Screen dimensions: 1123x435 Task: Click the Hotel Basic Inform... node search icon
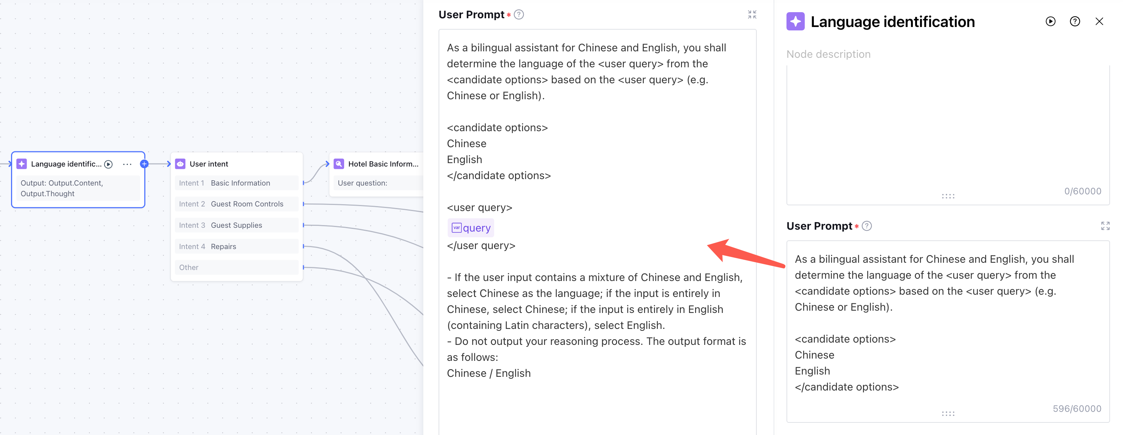click(x=339, y=164)
